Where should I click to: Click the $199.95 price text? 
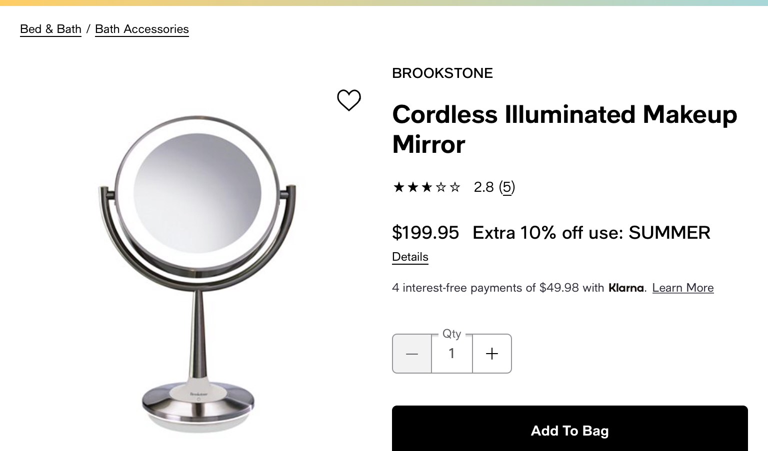pyautogui.click(x=425, y=232)
